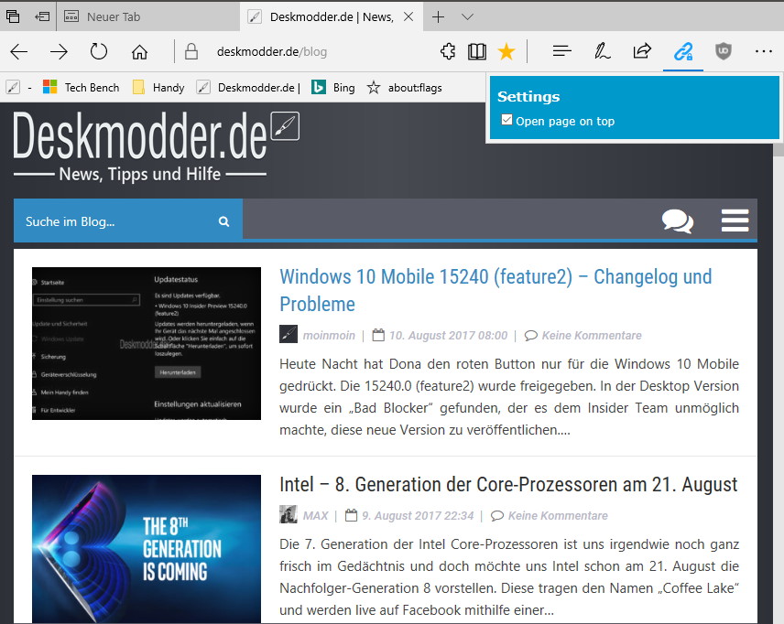Open the Hub panel
The image size is (784, 624).
coord(562,51)
